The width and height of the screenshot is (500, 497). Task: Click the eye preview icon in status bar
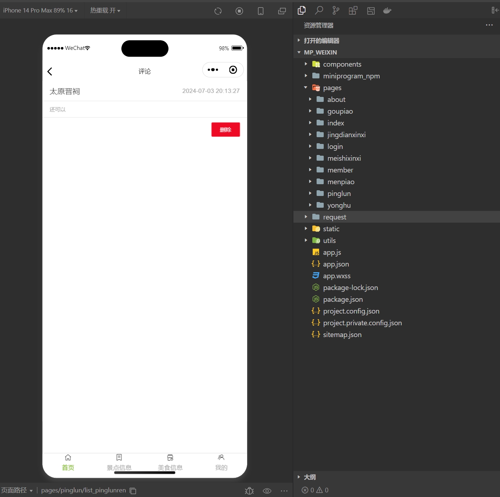[x=267, y=491]
